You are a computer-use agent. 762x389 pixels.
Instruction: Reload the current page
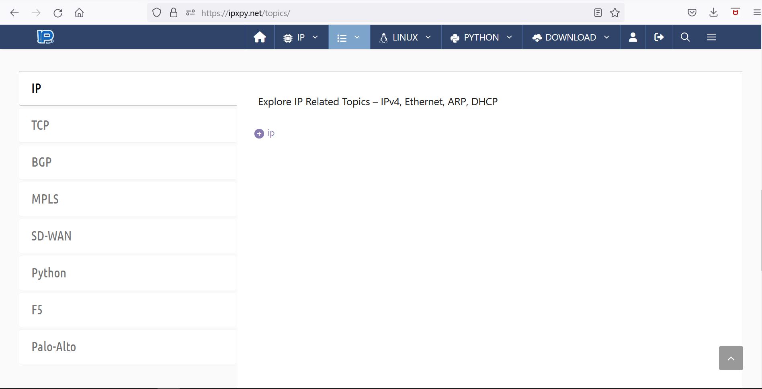(x=58, y=13)
